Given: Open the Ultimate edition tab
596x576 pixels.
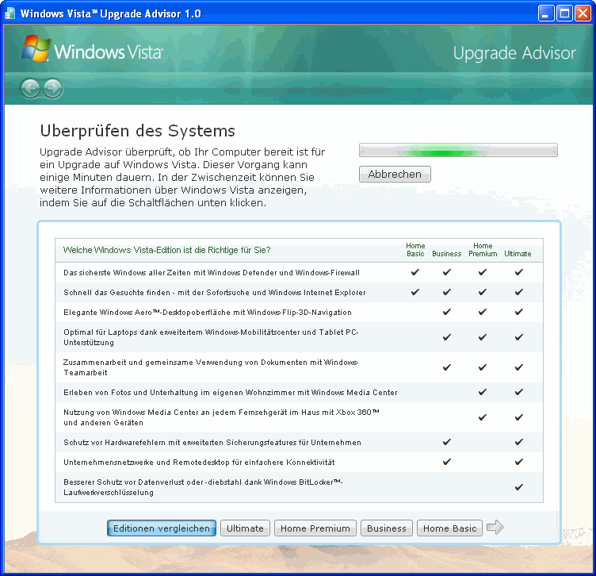Looking at the screenshot, I should [245, 528].
